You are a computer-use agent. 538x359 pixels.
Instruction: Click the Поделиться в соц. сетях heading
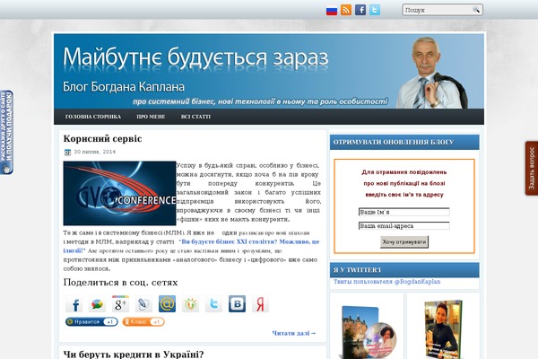click(x=120, y=283)
